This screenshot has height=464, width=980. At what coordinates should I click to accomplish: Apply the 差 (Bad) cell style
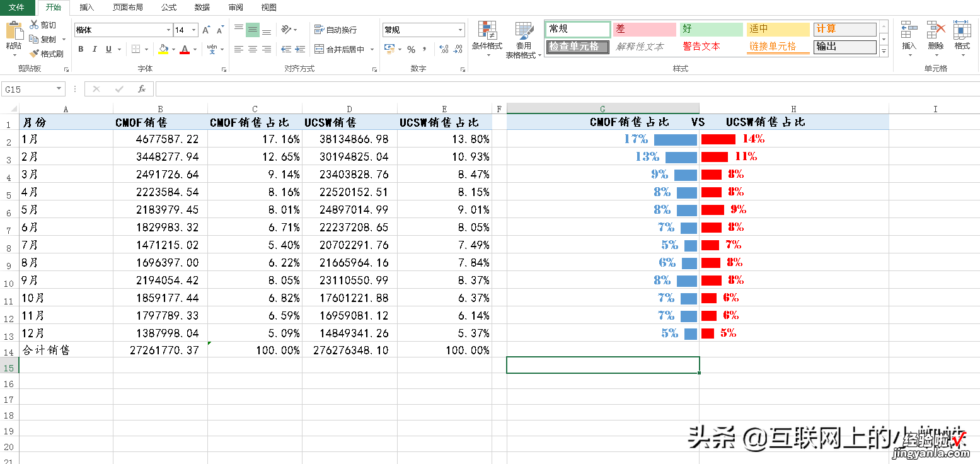point(645,29)
